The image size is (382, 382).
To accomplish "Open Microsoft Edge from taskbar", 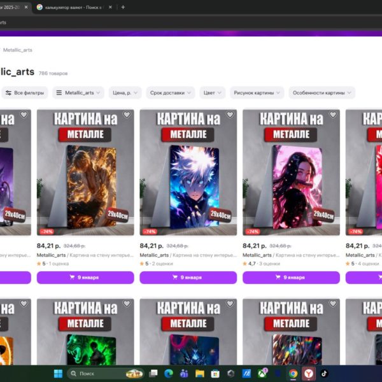I will (x=168, y=374).
